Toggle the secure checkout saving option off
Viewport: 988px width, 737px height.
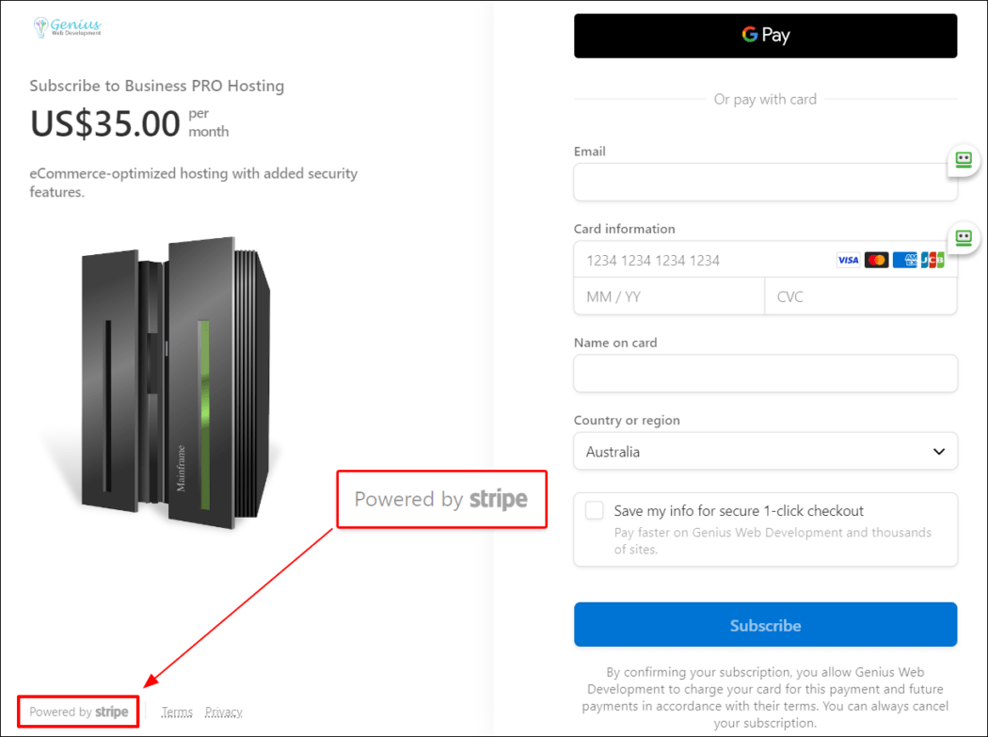(x=594, y=509)
